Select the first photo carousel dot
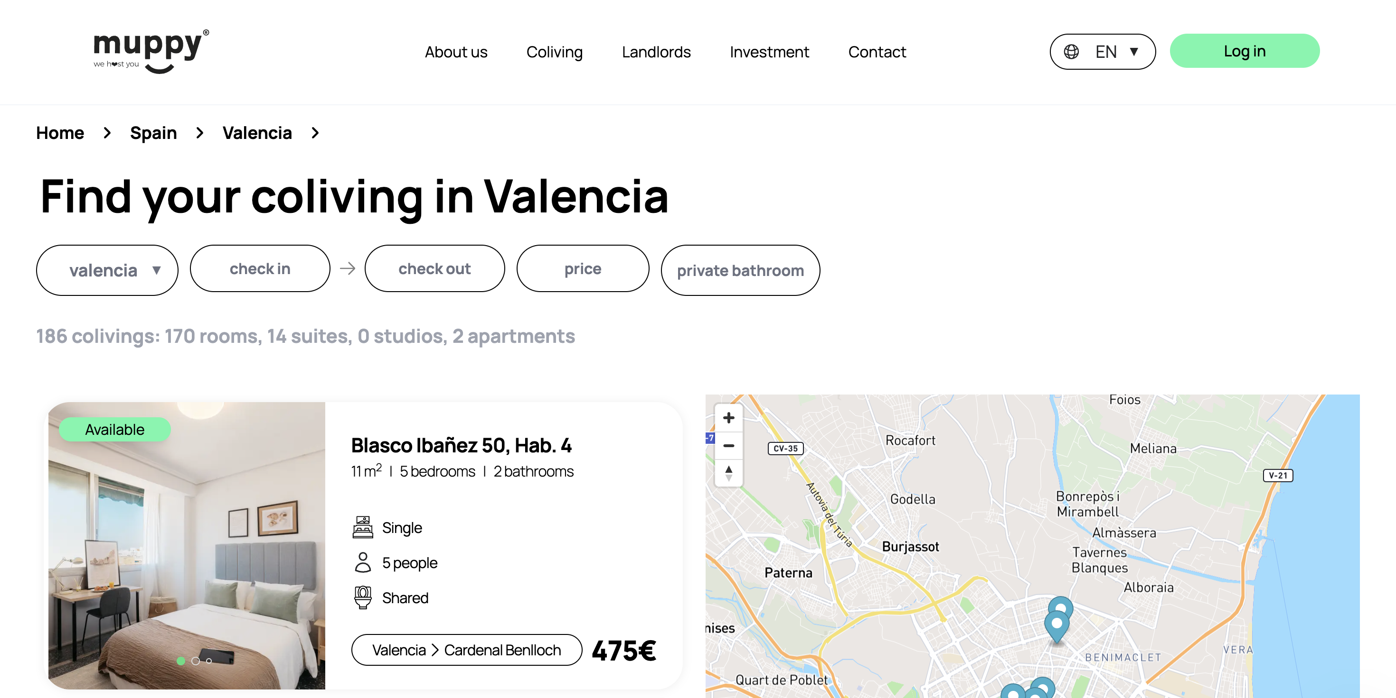This screenshot has height=698, width=1396. pyautogui.click(x=181, y=661)
